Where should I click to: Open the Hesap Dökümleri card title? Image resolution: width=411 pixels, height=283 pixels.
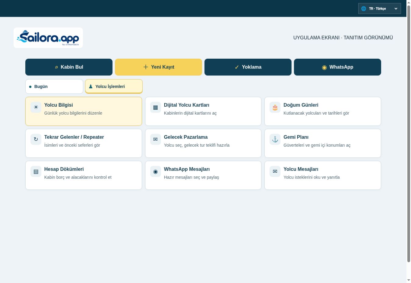64,169
